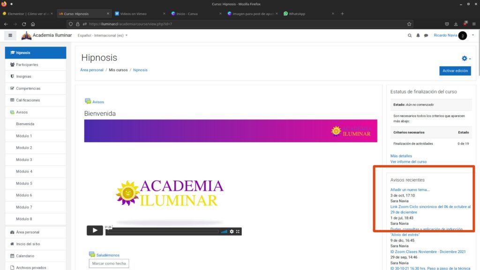The height and width of the screenshot is (270, 480).
Task: Open tracking protection shield
Action: tap(71, 24)
